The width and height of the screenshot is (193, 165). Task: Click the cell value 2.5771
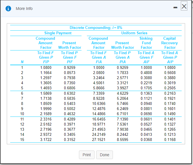123,78
